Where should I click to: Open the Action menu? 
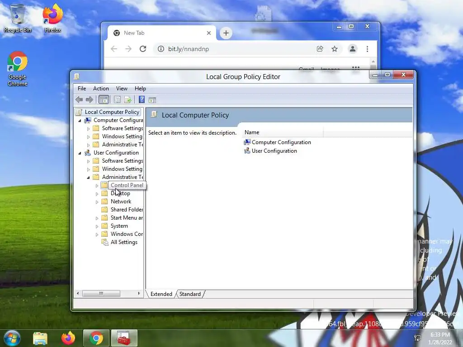click(x=101, y=89)
